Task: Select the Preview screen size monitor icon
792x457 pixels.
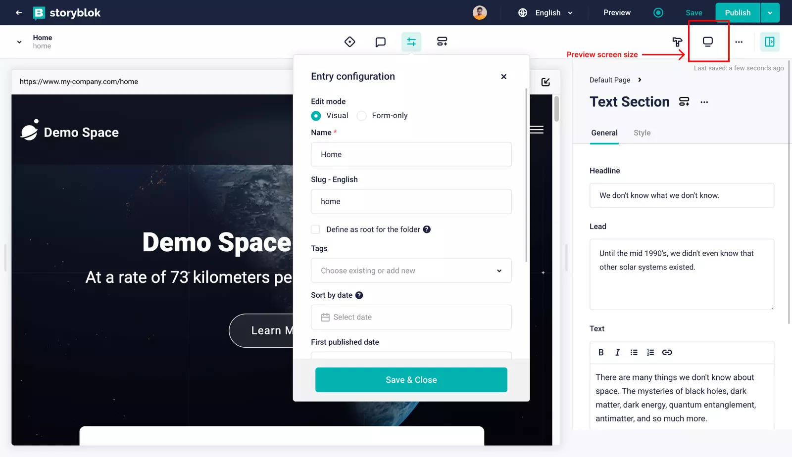Action: pyautogui.click(x=708, y=42)
